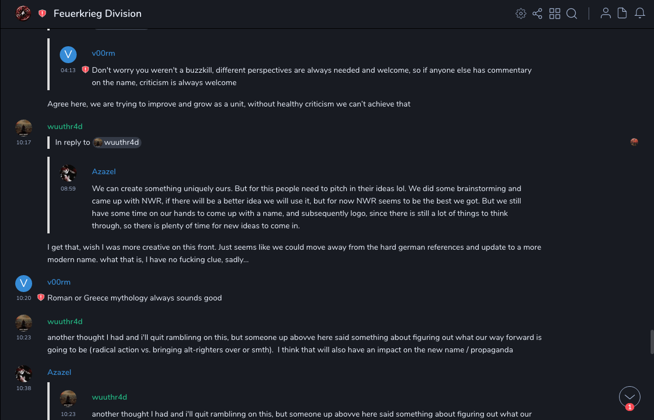654x420 pixels.
Task: Click the wuuthr4d avatar at 10:17
Action: pyautogui.click(x=23, y=128)
